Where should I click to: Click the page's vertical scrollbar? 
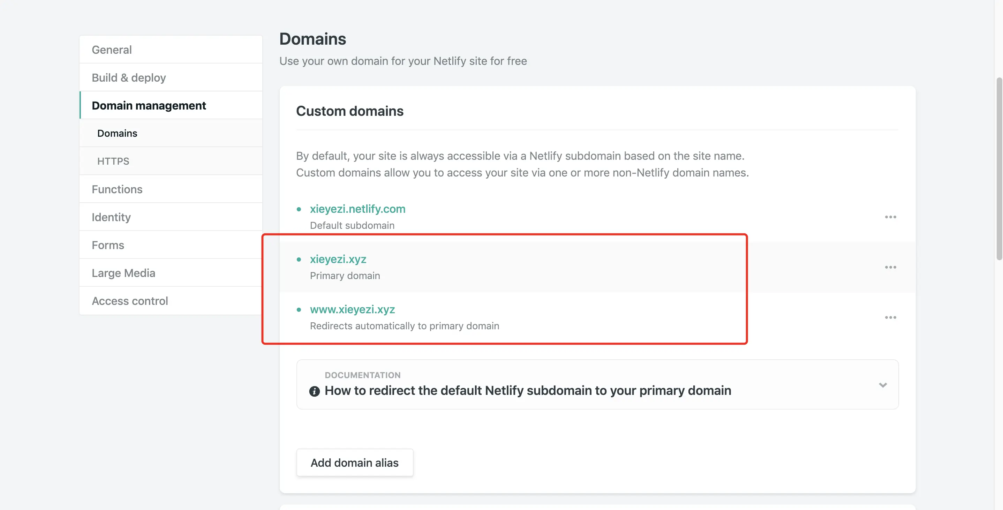point(999,167)
